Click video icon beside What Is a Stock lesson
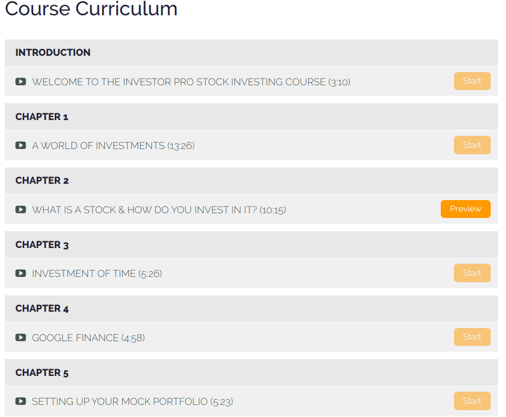The image size is (506, 417). [21, 210]
